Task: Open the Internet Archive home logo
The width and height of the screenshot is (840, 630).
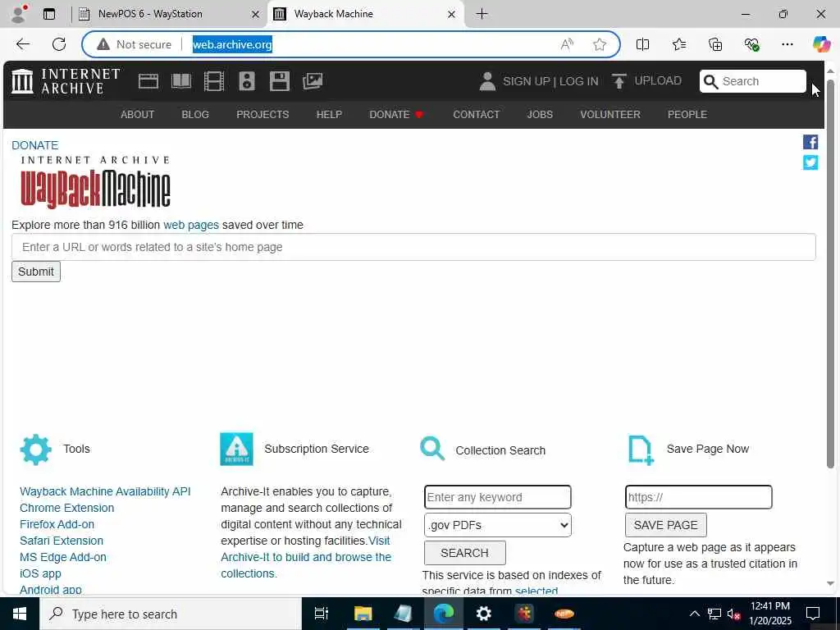Action: 66,81
